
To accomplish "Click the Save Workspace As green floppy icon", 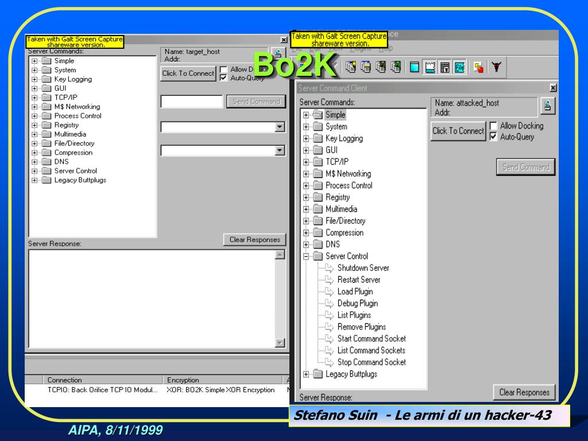I will click(396, 67).
